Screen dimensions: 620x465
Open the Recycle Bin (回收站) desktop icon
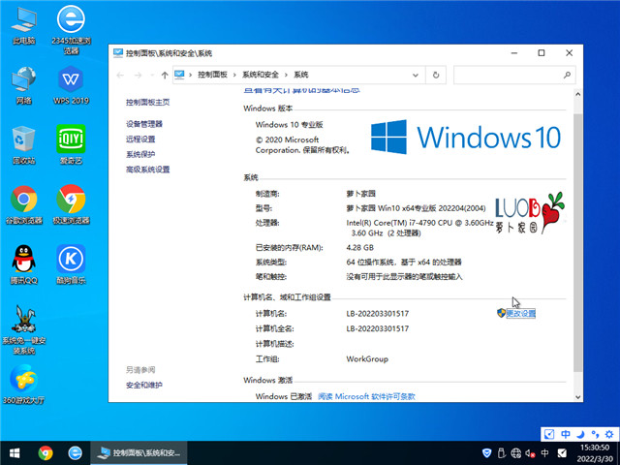click(x=23, y=145)
